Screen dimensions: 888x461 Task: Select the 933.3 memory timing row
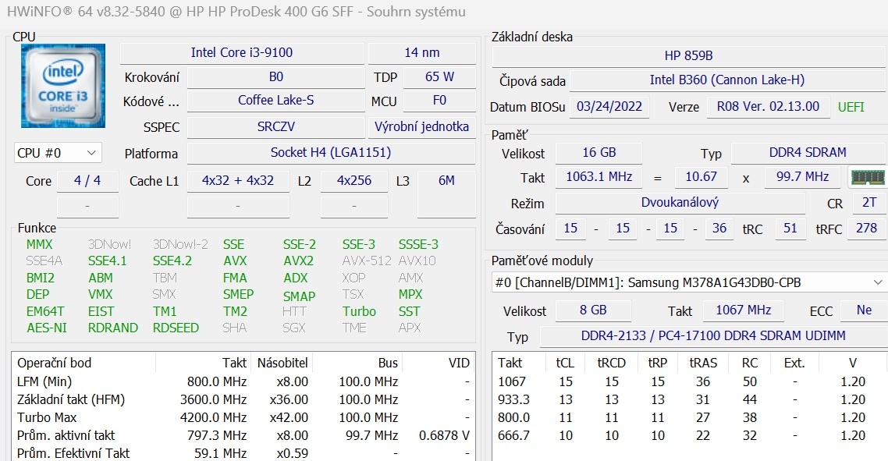[687, 399]
